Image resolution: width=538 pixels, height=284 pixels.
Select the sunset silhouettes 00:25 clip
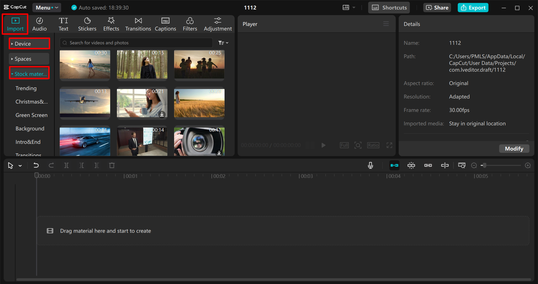pyautogui.click(x=199, y=65)
